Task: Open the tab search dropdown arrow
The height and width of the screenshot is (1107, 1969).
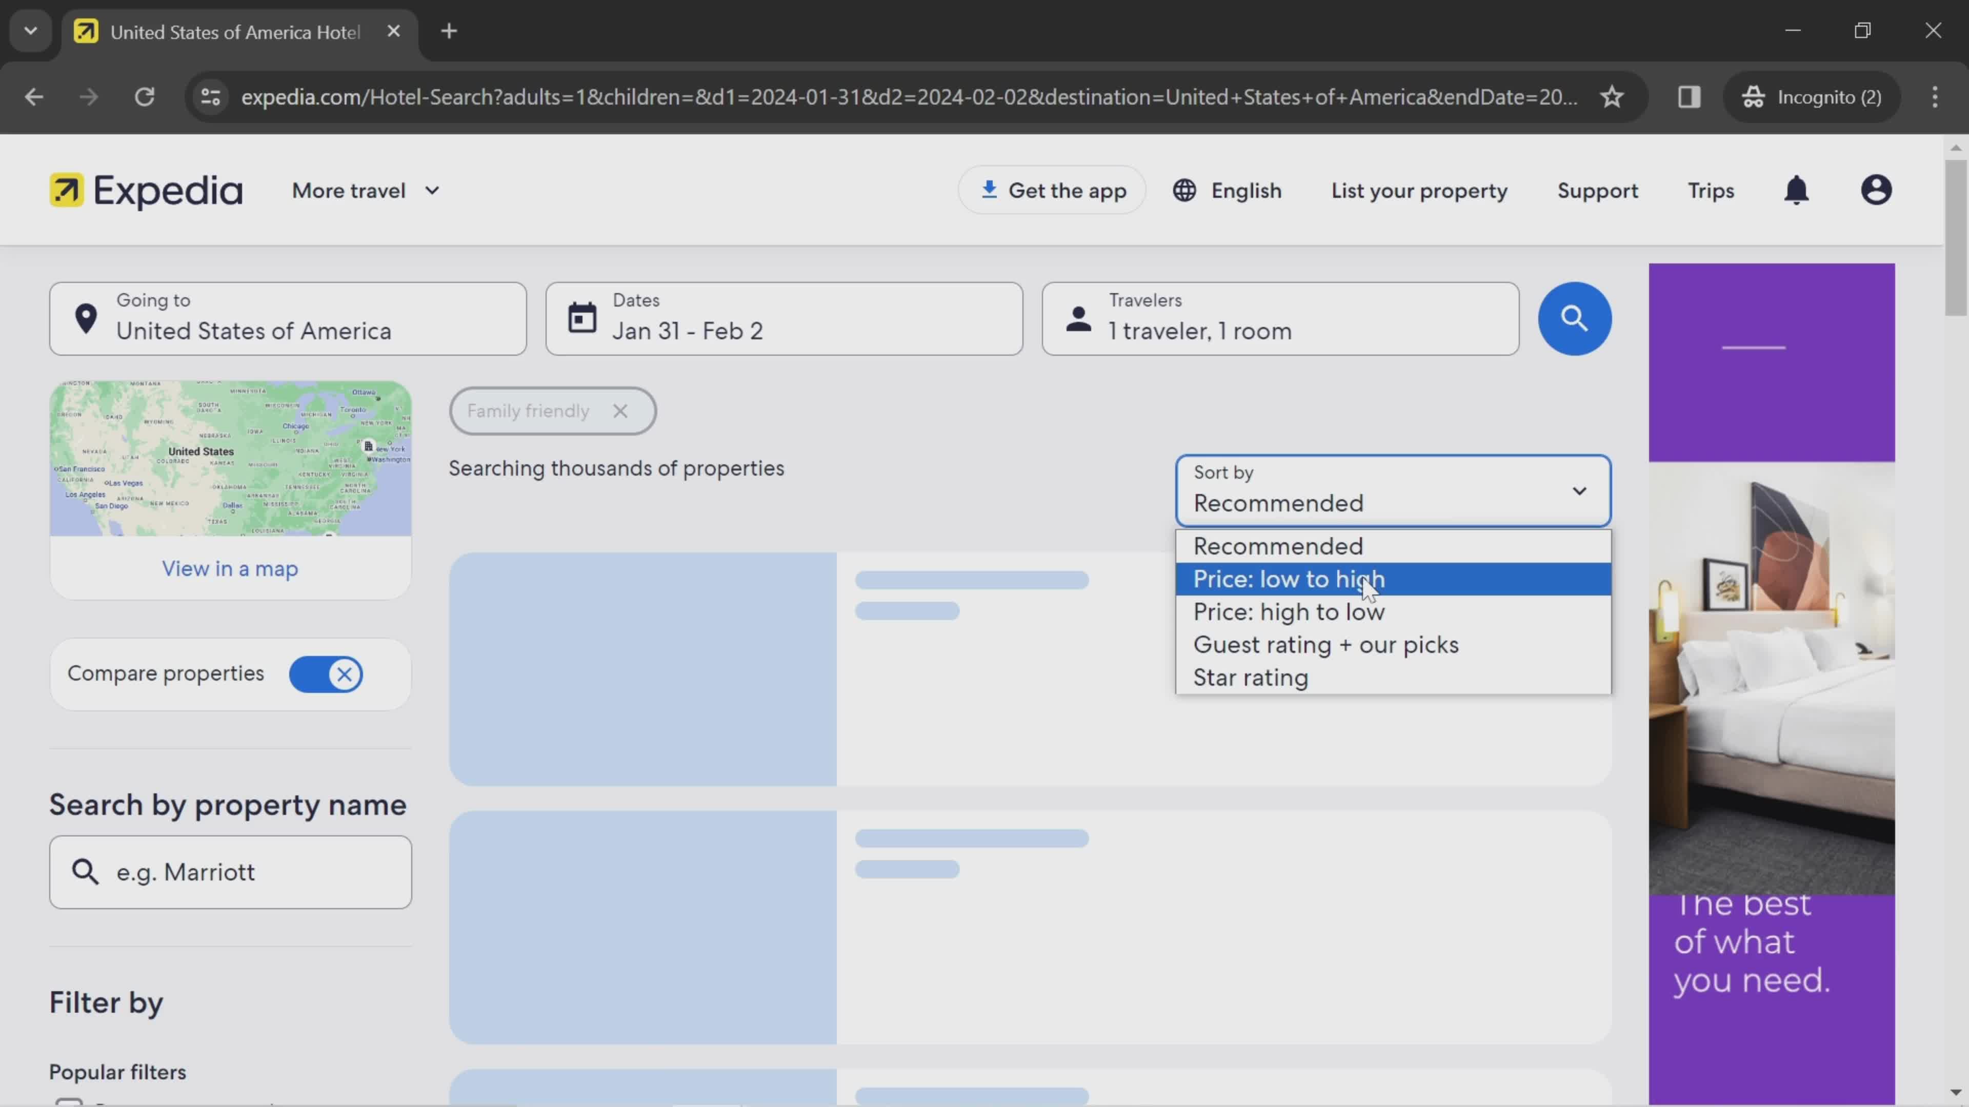Action: pos(31,31)
